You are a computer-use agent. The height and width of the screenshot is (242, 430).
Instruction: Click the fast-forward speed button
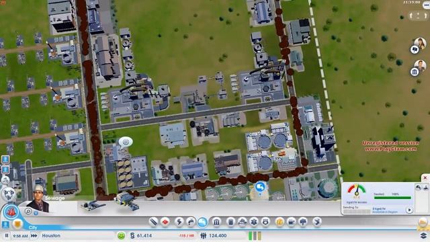[x=34, y=235]
